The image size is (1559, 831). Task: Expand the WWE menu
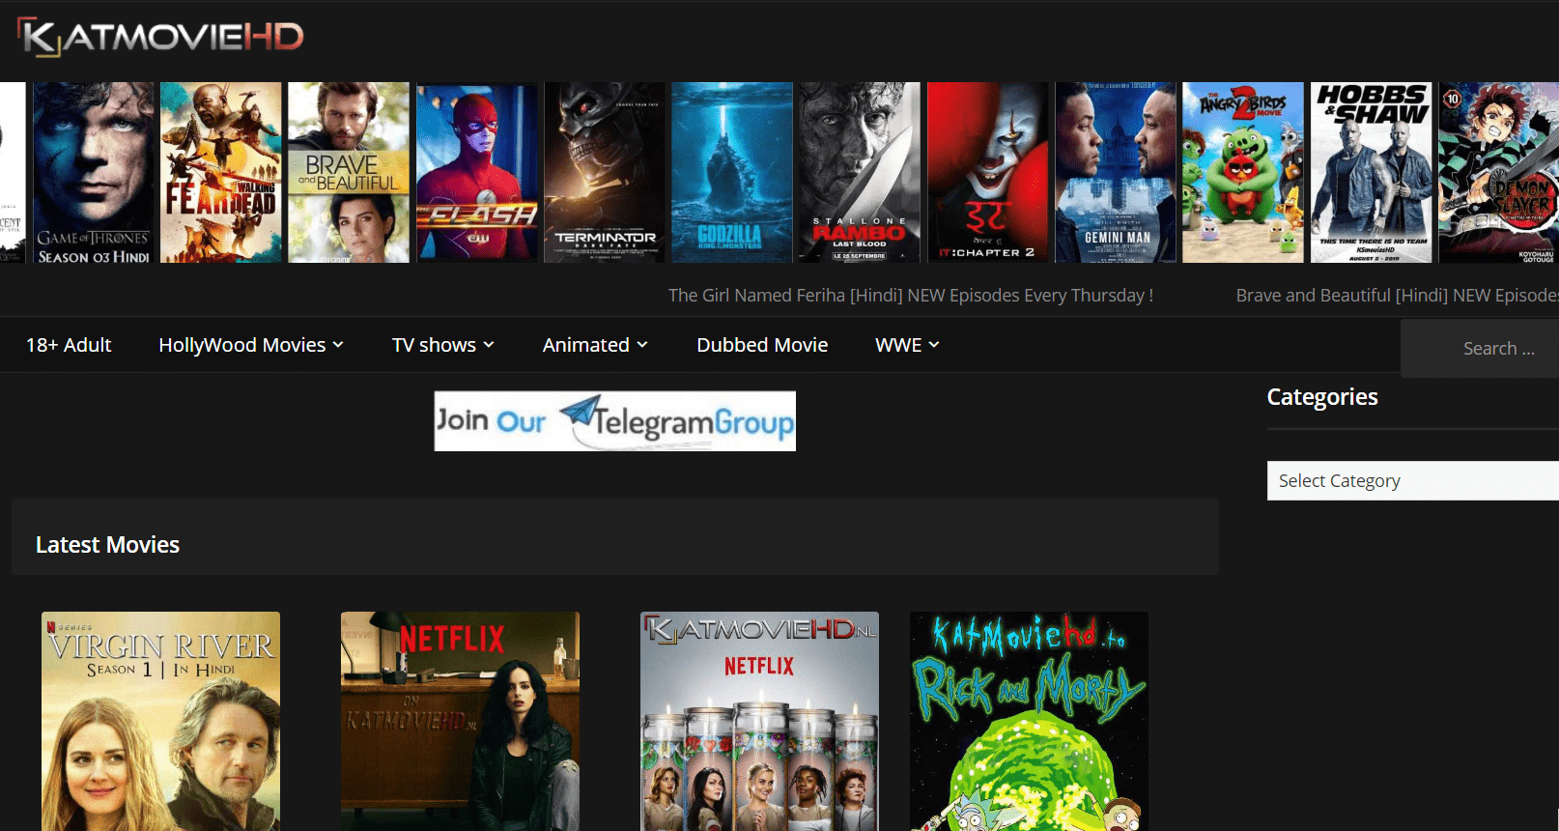coord(907,345)
